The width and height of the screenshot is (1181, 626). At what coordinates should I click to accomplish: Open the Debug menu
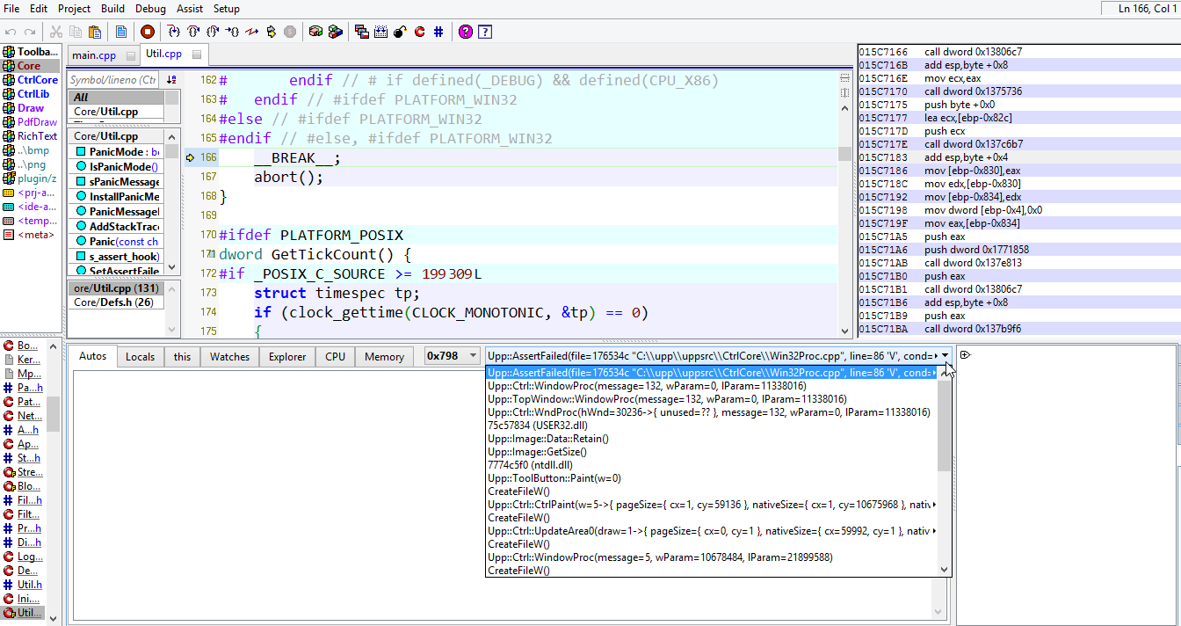pyautogui.click(x=149, y=9)
